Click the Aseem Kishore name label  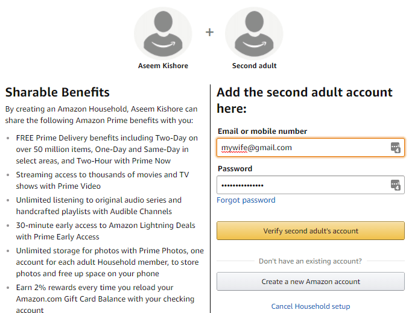(163, 66)
